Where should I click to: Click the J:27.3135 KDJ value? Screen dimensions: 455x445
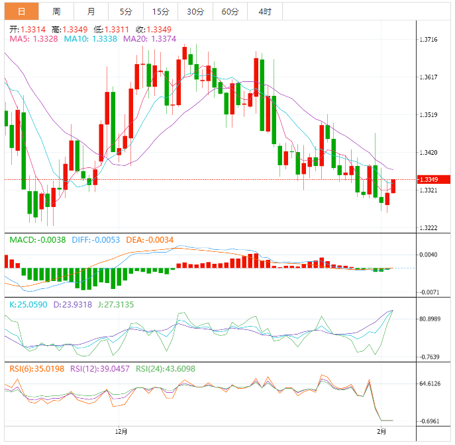coord(116,304)
